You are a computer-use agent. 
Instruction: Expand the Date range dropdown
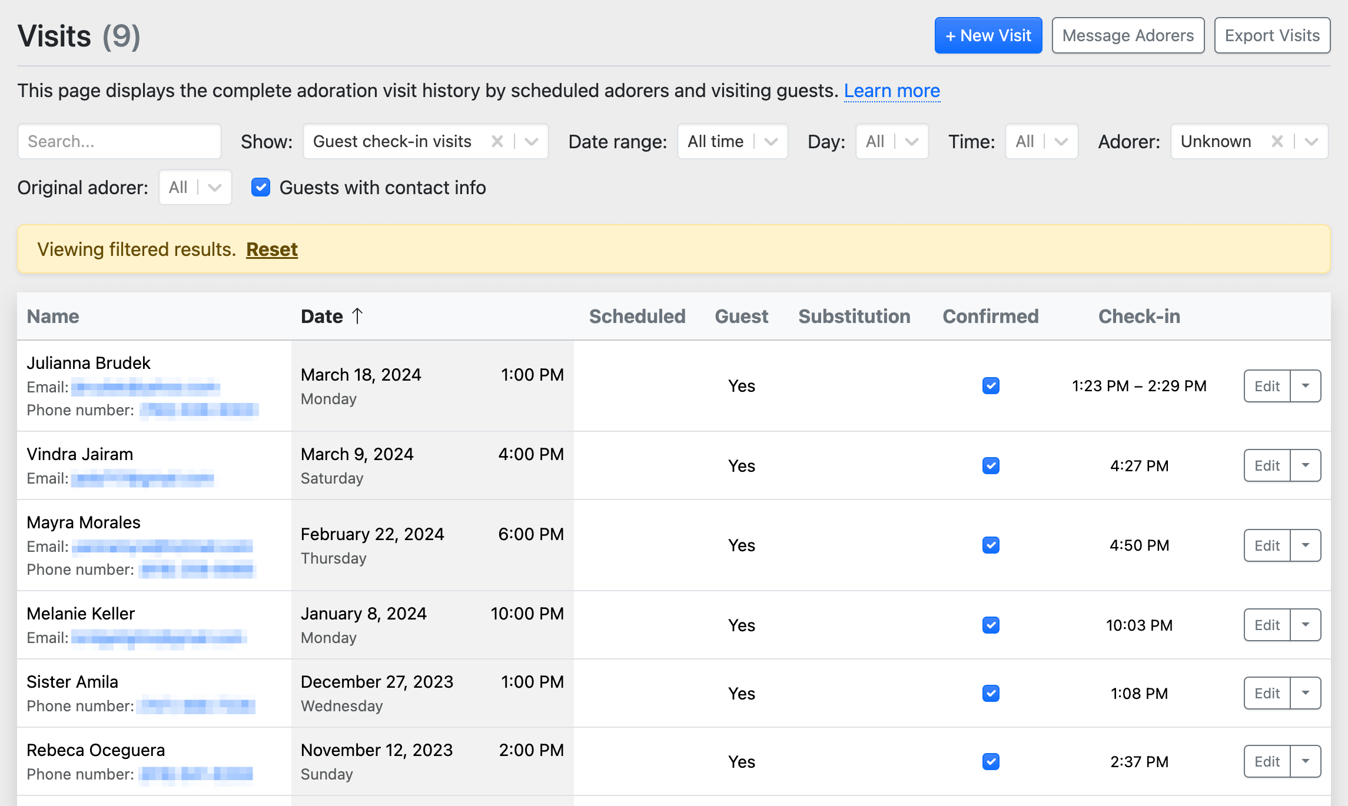coord(771,141)
